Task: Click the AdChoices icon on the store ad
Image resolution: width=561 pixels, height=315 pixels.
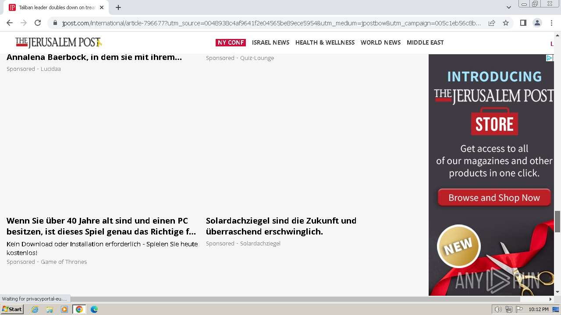Action: 549,58
